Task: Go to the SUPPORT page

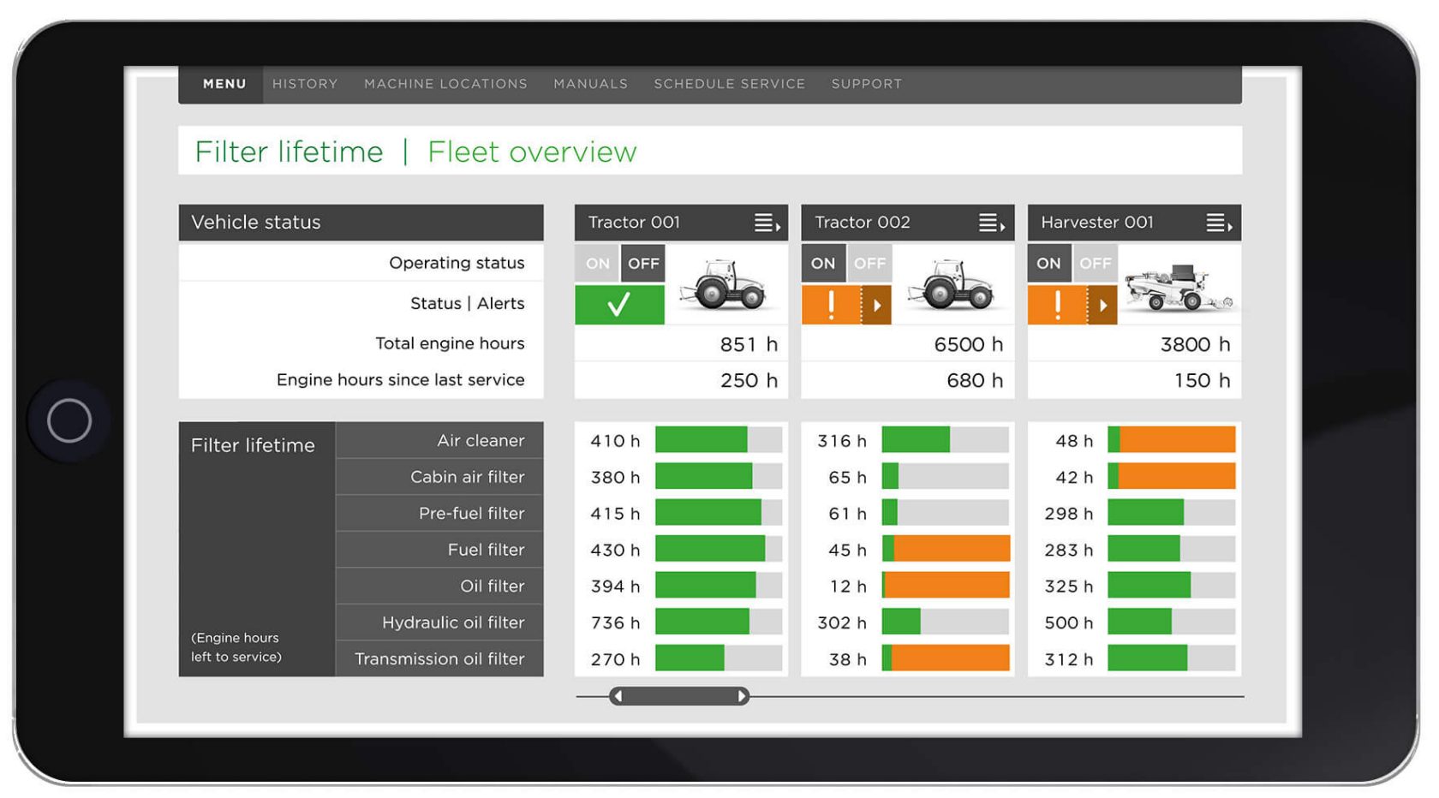Action: click(x=866, y=83)
